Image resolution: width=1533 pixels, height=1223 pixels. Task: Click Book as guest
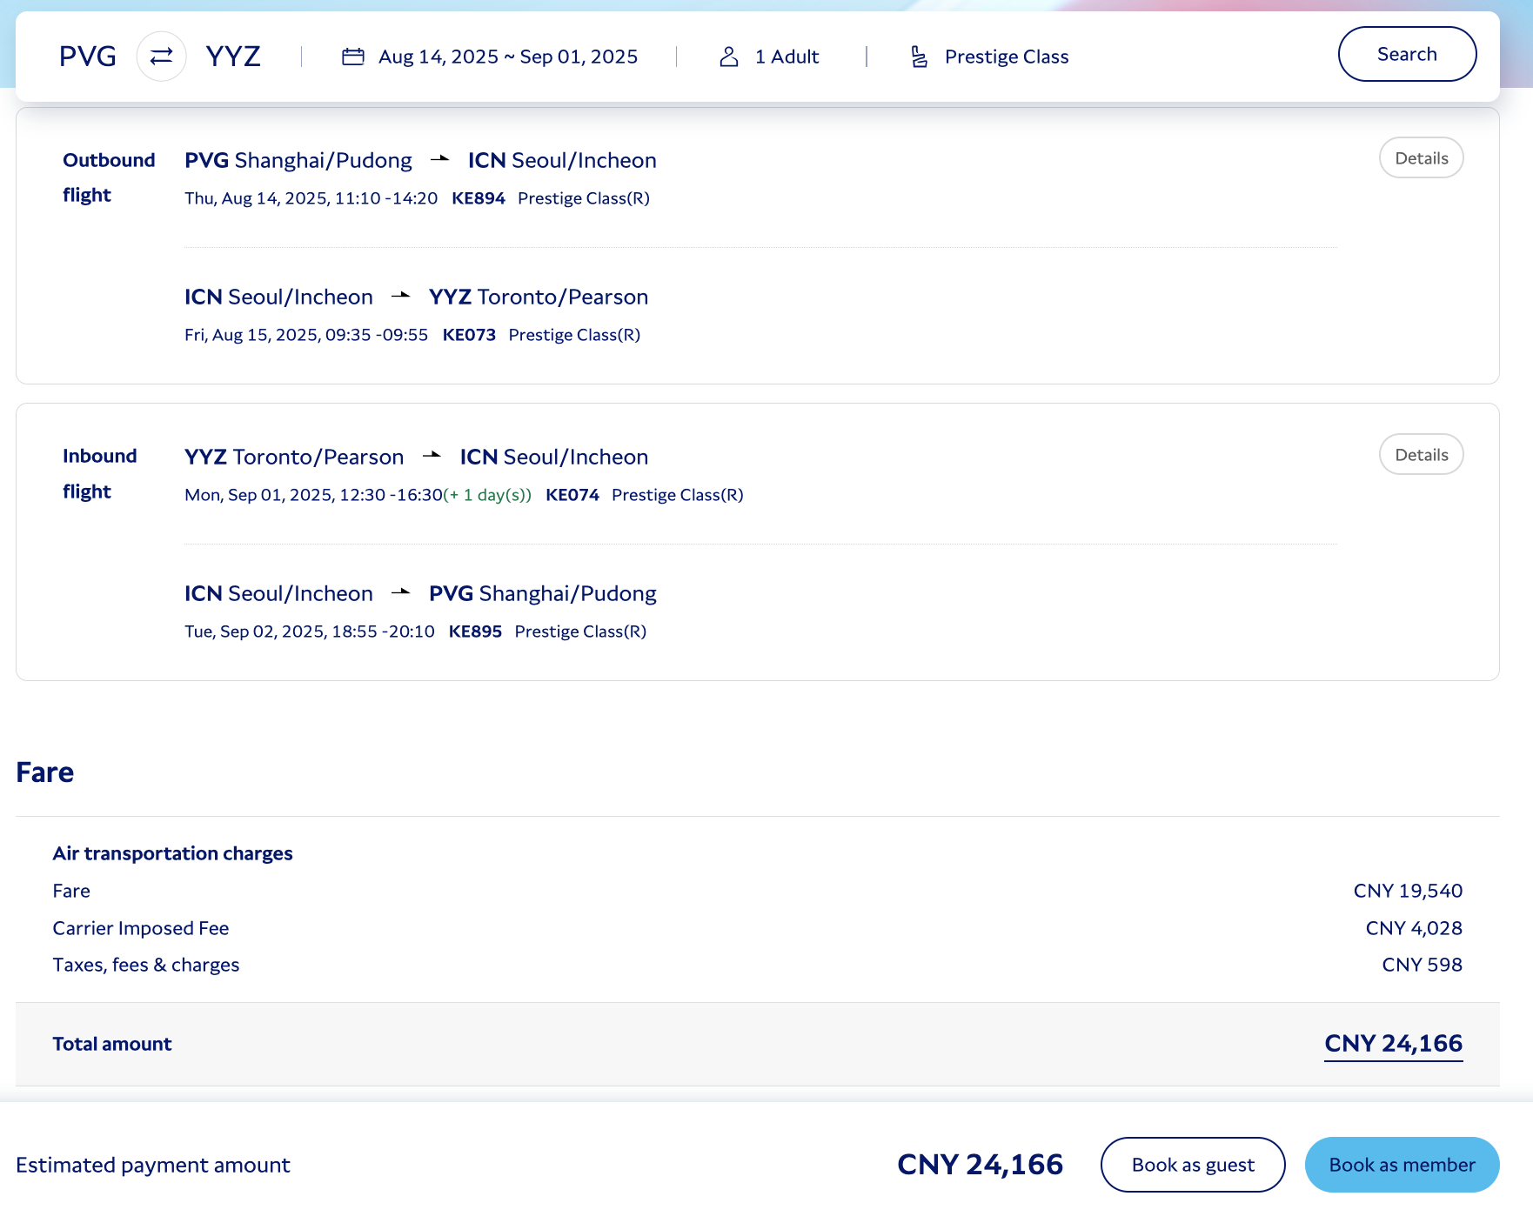pyautogui.click(x=1192, y=1165)
